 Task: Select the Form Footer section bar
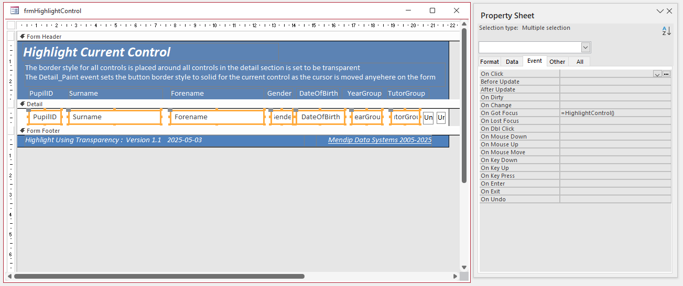click(x=238, y=131)
